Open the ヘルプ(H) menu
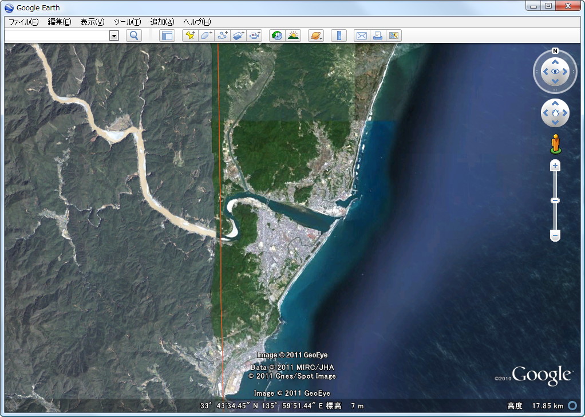 [197, 22]
